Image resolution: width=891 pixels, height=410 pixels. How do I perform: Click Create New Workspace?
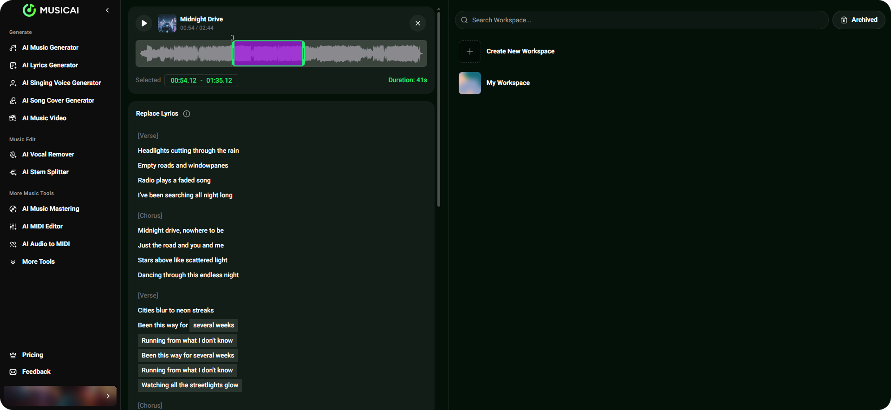pos(520,51)
